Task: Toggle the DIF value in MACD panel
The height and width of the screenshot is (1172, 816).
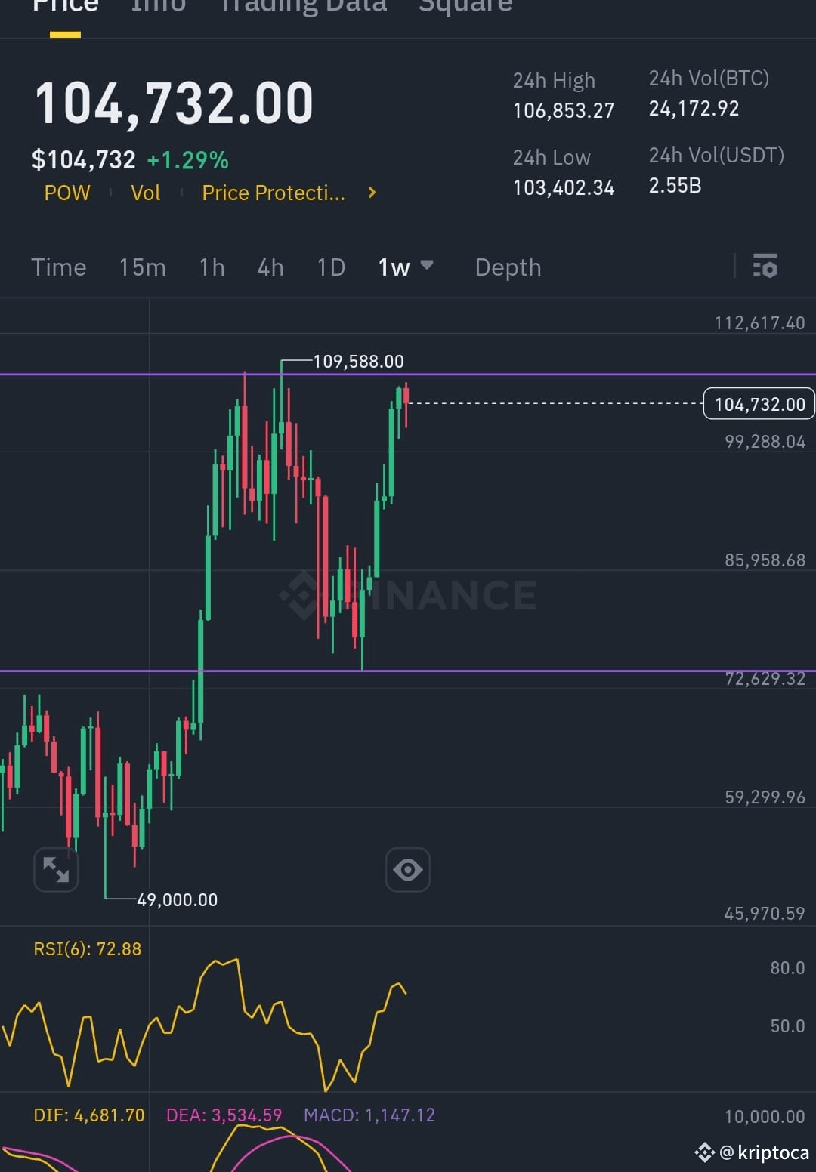Action: point(90,1115)
